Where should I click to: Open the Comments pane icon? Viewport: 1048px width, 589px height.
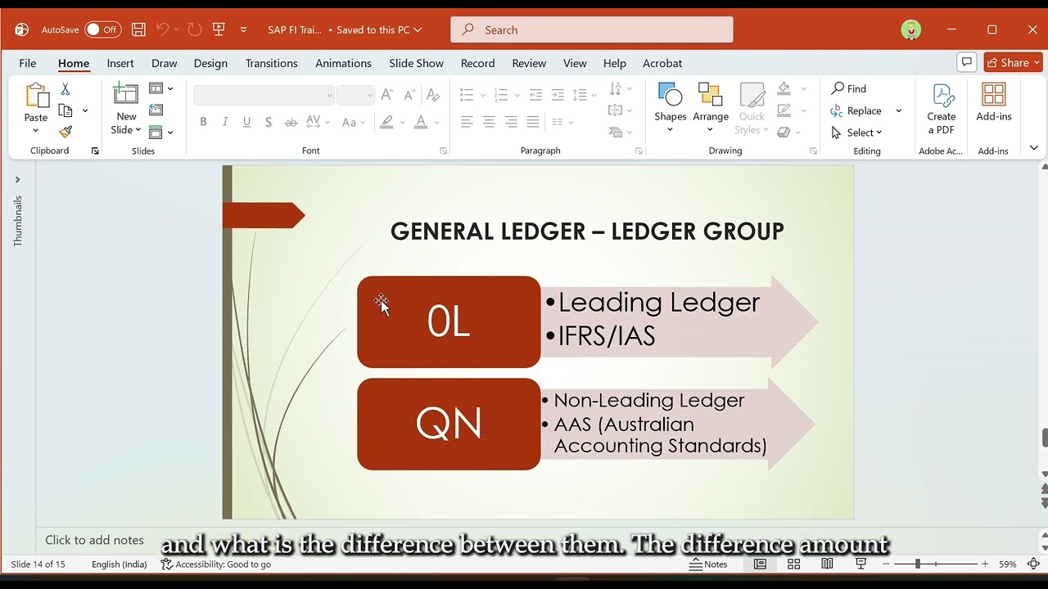pyautogui.click(x=967, y=62)
